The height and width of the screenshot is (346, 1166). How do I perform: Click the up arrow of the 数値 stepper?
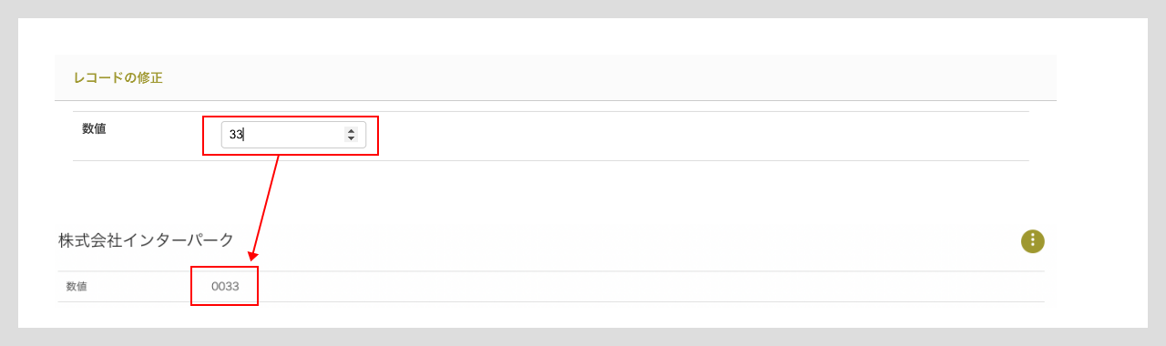[351, 131]
